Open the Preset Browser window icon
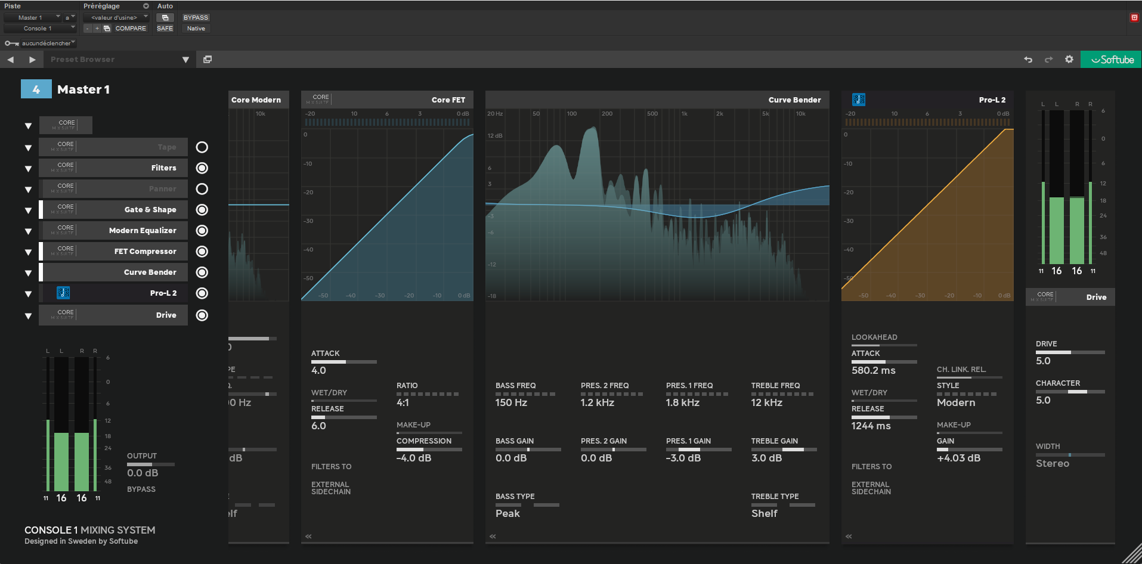Image resolution: width=1142 pixels, height=564 pixels. tap(208, 60)
